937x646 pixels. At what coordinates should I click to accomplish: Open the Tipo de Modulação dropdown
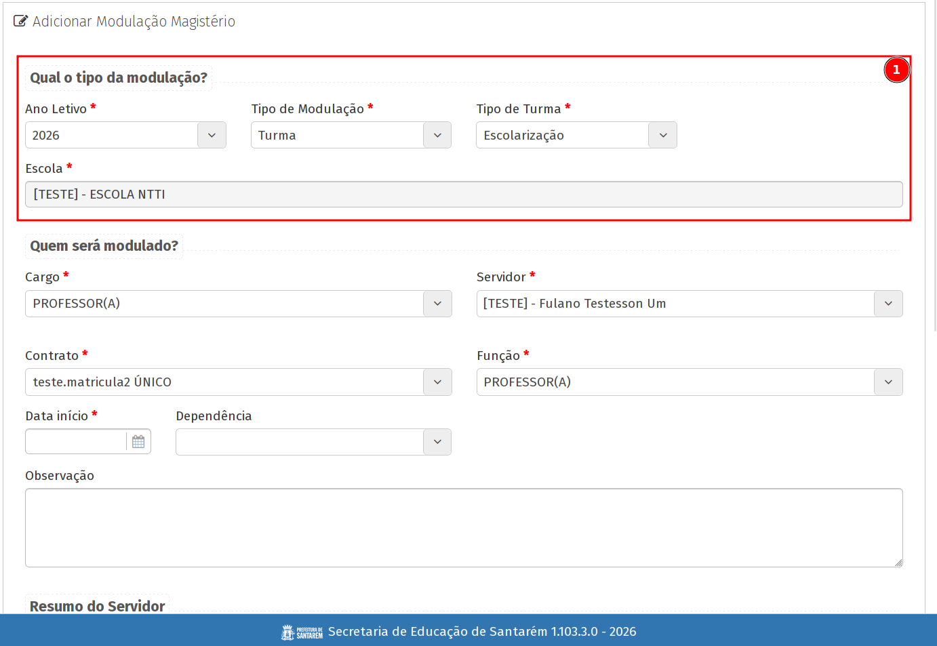pyautogui.click(x=437, y=135)
